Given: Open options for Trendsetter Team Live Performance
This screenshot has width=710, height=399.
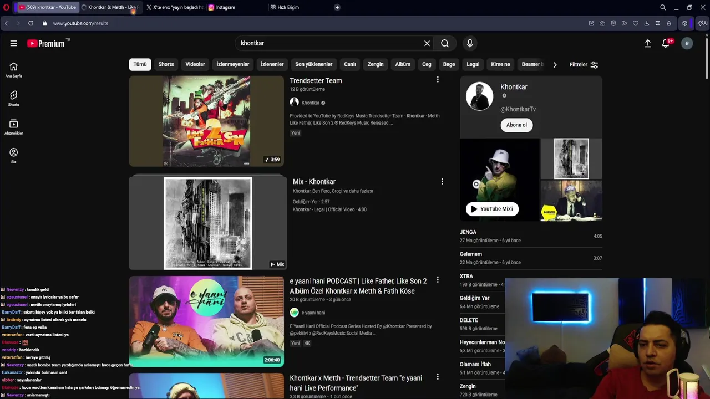Looking at the screenshot, I should (438, 377).
